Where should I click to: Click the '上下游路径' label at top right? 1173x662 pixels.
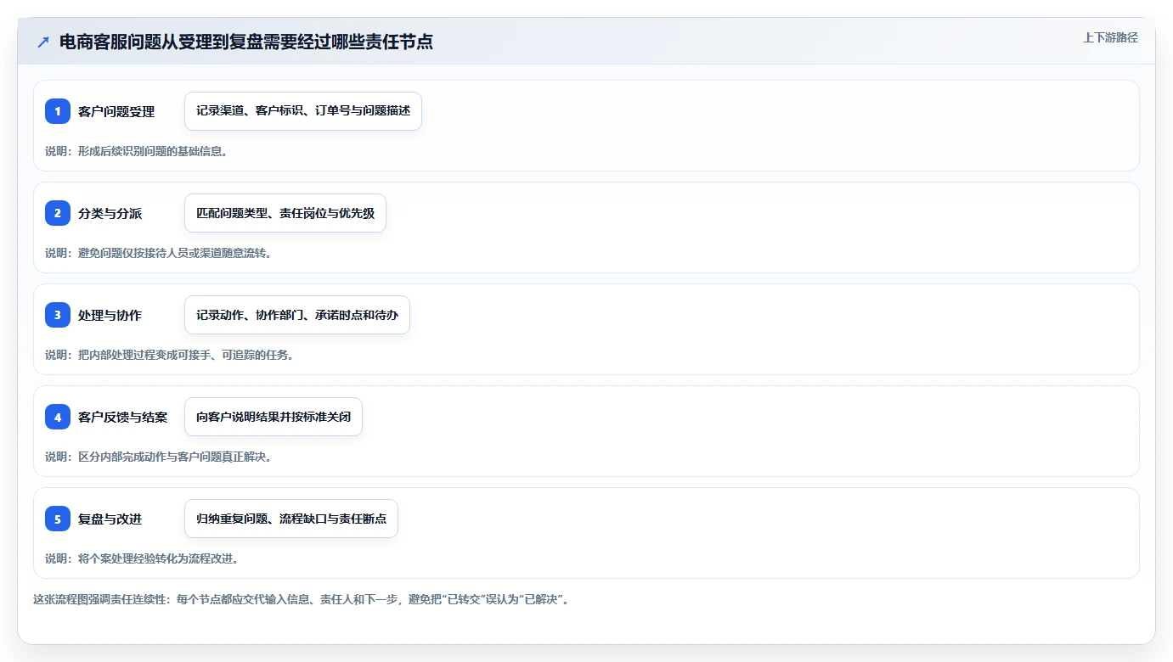[x=1110, y=37]
